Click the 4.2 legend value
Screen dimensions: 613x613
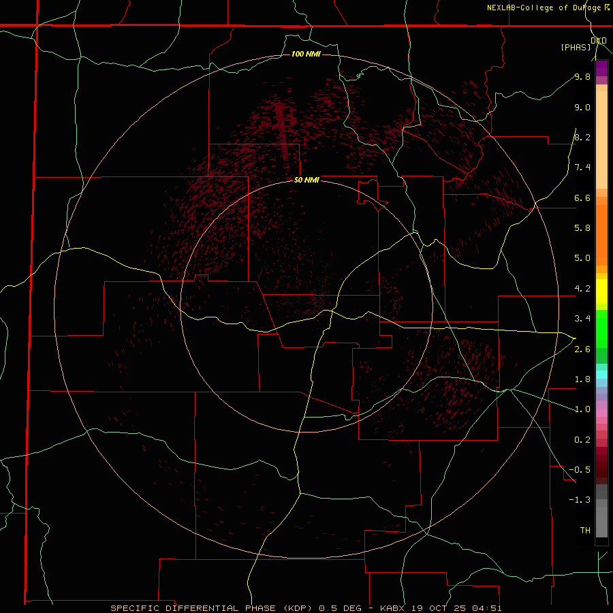pos(582,289)
